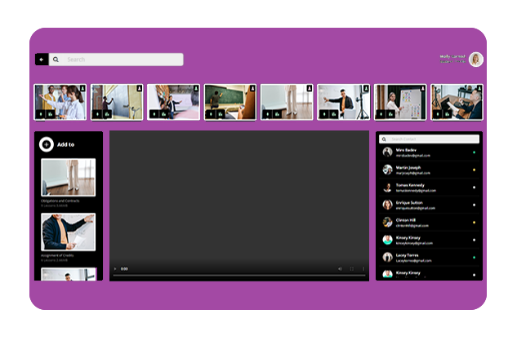Viewport: 517px width, 345px height.
Task: Open the Obligations and Contracts course thumbnail
Action: pos(68,177)
